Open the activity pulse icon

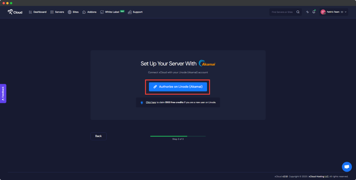pos(307,12)
